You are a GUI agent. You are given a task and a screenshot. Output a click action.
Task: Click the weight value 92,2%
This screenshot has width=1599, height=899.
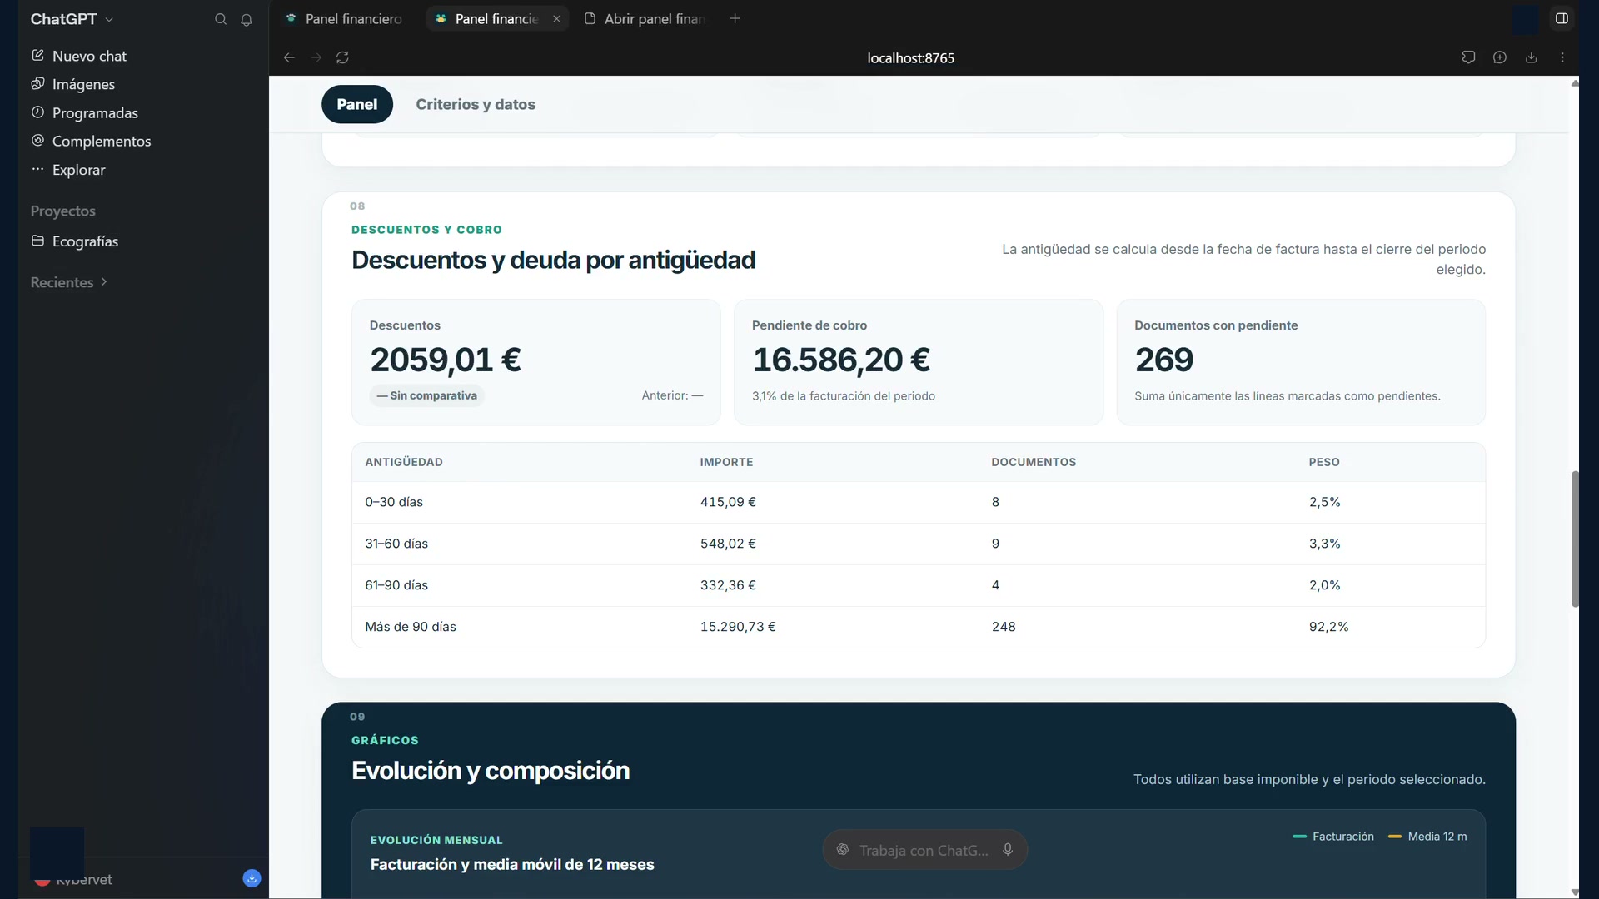[x=1328, y=627]
